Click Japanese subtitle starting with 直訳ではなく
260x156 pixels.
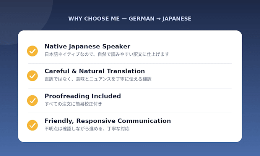coord(98,79)
